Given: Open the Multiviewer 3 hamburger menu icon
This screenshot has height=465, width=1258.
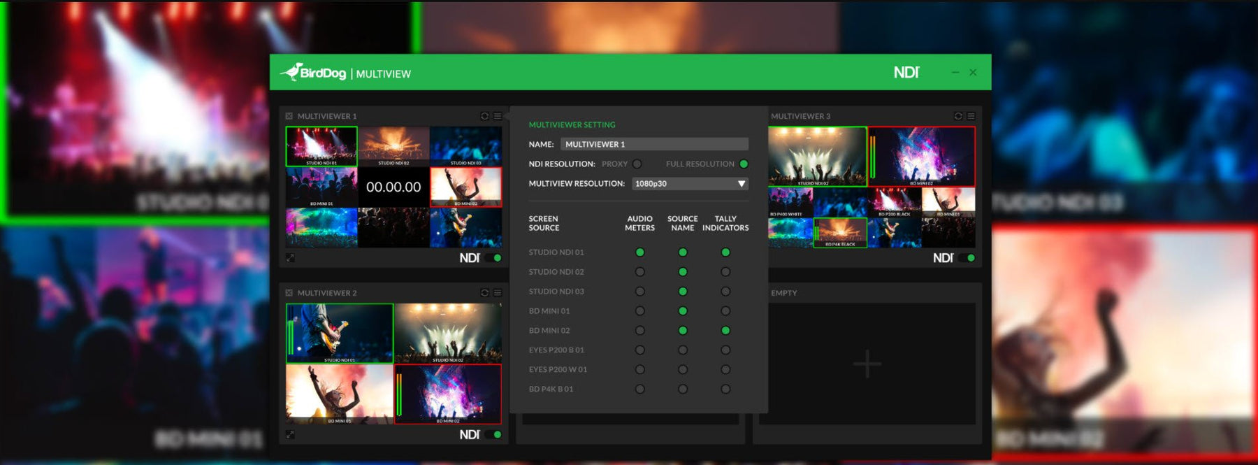Looking at the screenshot, I should tap(971, 116).
